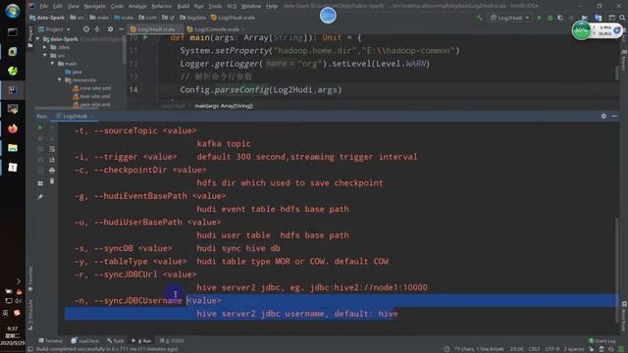Switch to Log2Console.scala editor tab

[x=216, y=29]
